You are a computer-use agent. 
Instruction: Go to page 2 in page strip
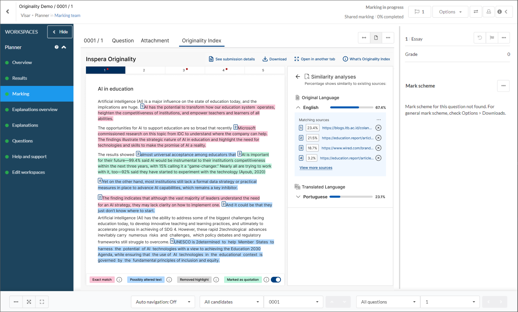coord(144,70)
